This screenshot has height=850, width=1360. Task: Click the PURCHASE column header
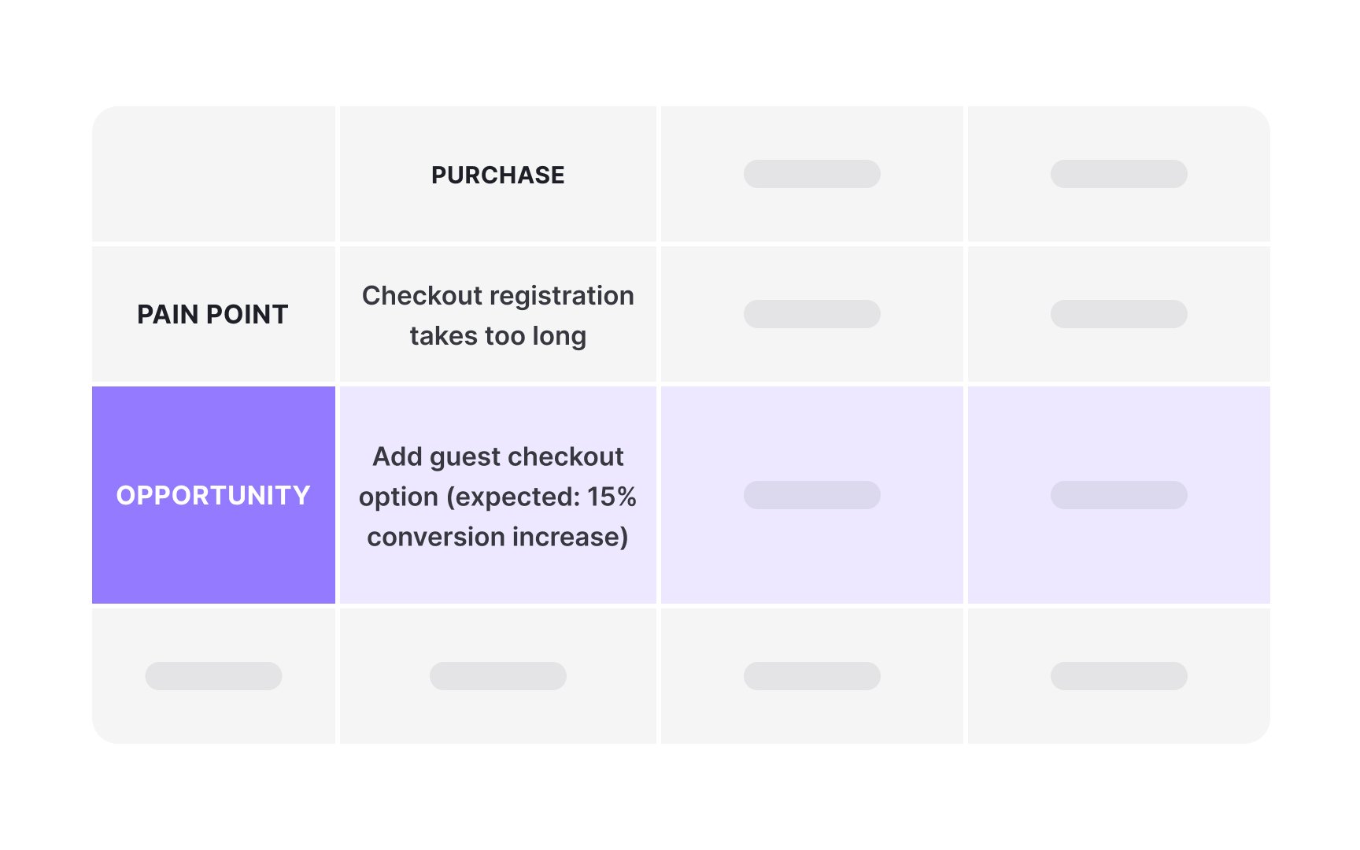point(497,175)
